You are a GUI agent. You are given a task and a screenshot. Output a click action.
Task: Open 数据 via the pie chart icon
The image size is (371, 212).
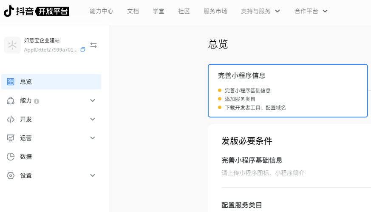coord(11,157)
